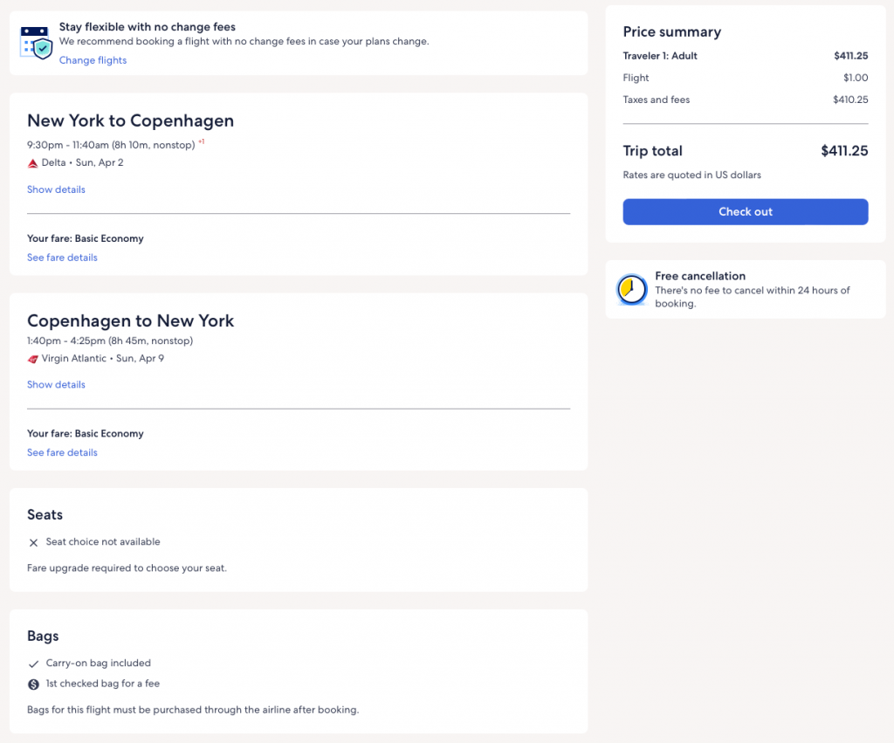Click the Delta airline logo
894x743 pixels.
coord(33,163)
